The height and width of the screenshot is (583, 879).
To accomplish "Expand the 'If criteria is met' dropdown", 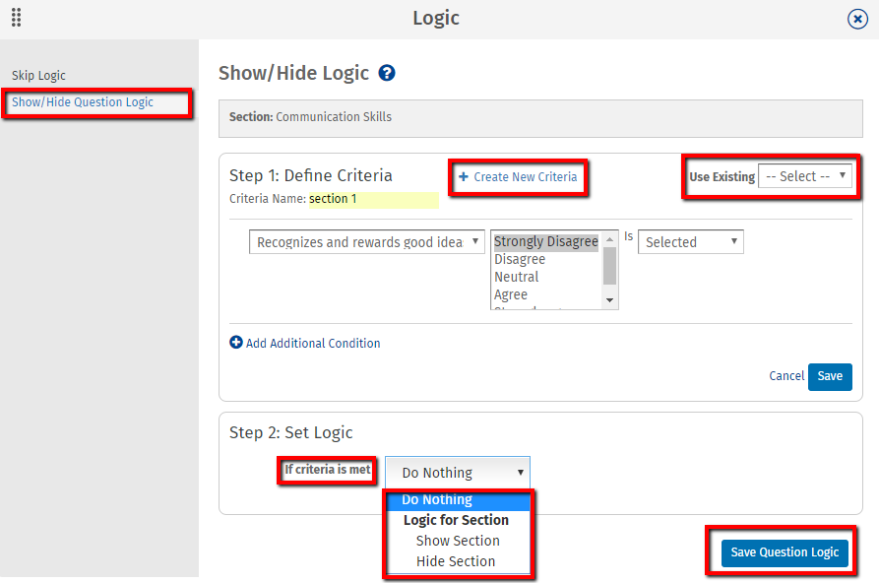I will tap(457, 473).
